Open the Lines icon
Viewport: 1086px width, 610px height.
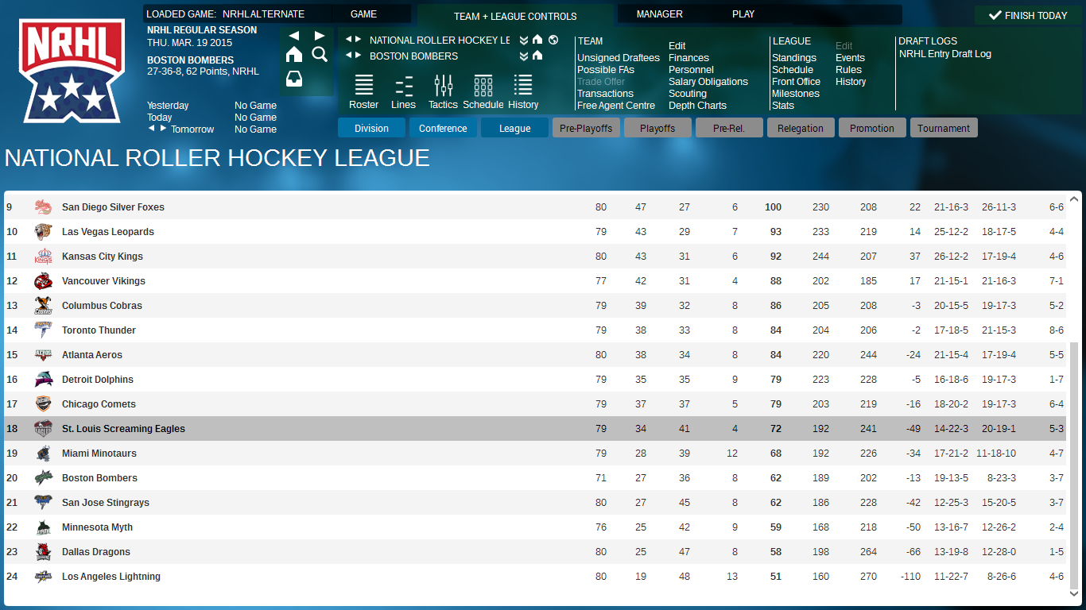[403, 86]
